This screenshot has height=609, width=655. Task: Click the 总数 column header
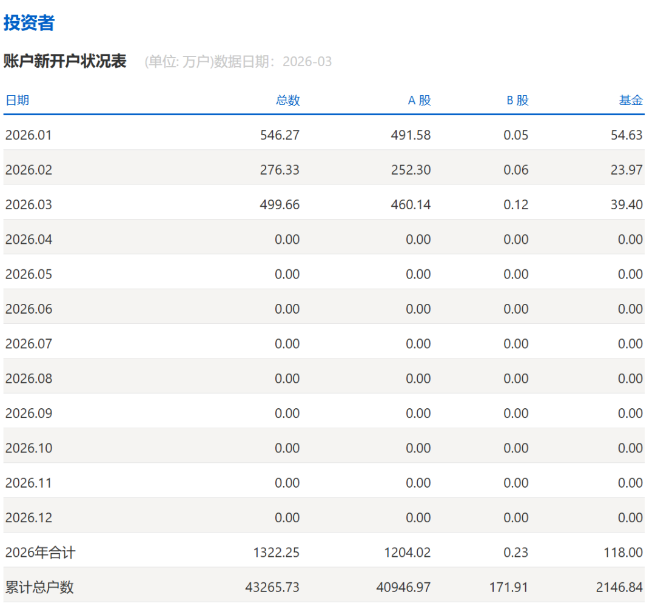tap(287, 101)
